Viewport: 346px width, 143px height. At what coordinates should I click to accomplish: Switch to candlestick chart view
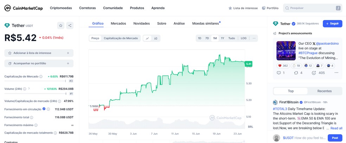coord(156,38)
